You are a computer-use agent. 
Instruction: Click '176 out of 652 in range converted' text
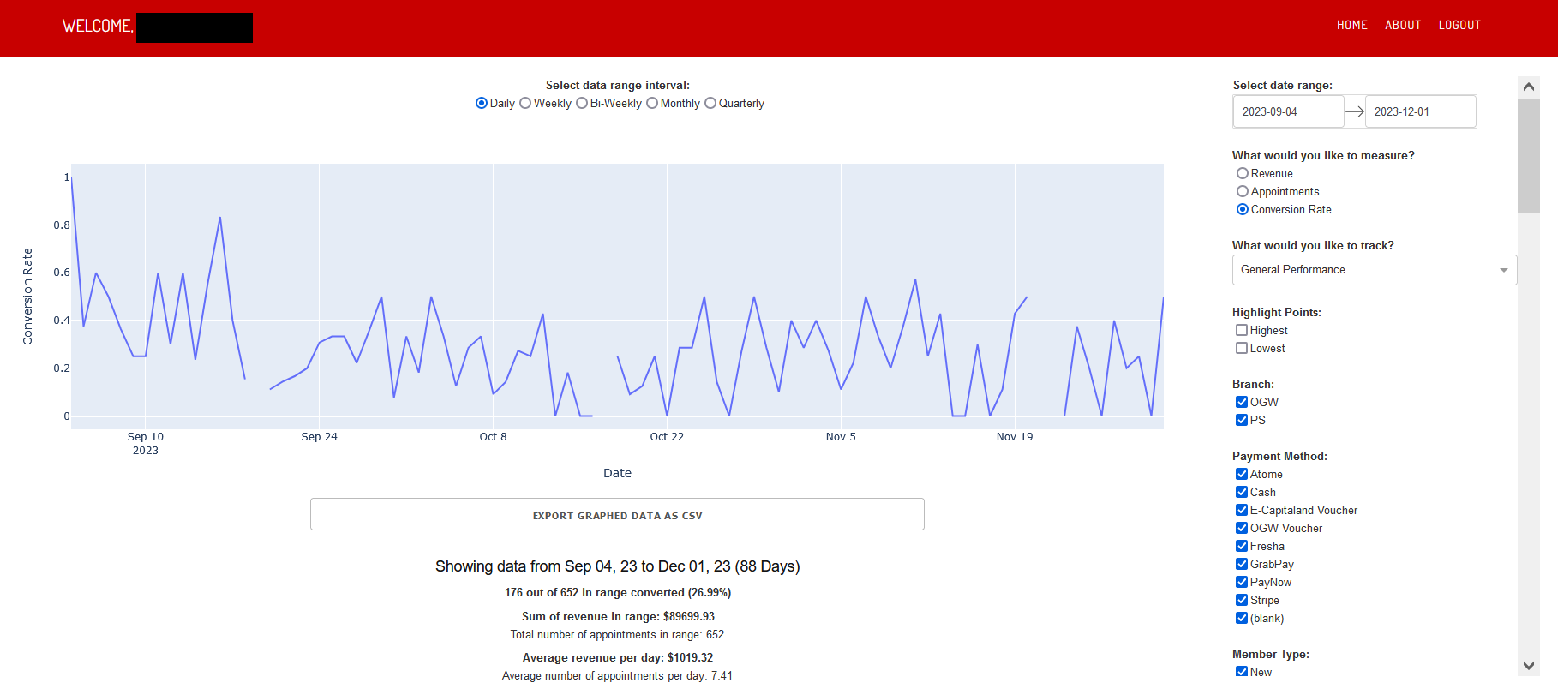(618, 592)
